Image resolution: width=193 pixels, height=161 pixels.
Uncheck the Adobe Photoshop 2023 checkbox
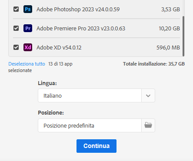(16, 9)
